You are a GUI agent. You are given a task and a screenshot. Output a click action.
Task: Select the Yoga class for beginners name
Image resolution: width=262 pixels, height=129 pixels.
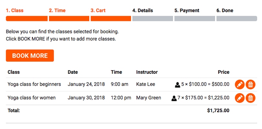tap(34, 84)
